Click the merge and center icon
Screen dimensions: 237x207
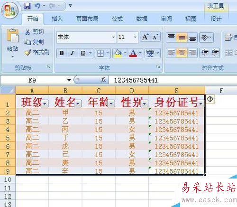coord(228,53)
